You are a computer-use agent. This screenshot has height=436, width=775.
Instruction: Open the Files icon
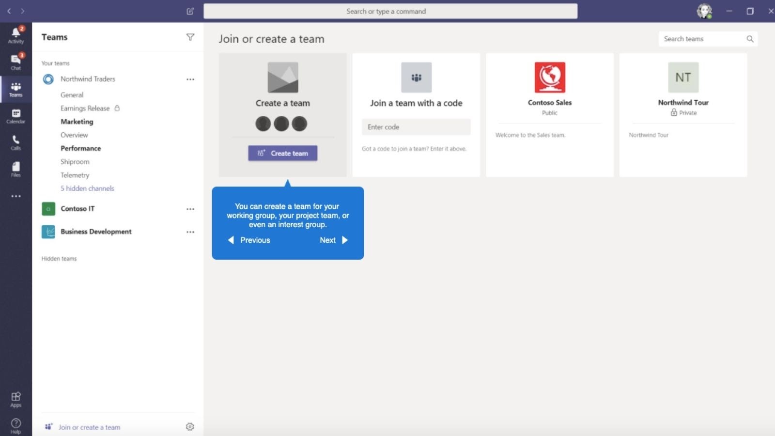(x=15, y=170)
